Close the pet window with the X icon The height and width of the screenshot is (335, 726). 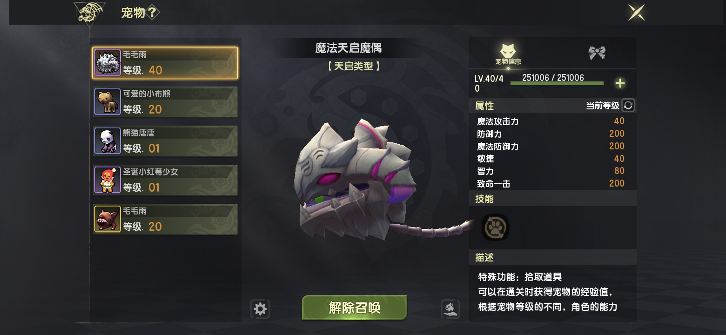point(636,12)
